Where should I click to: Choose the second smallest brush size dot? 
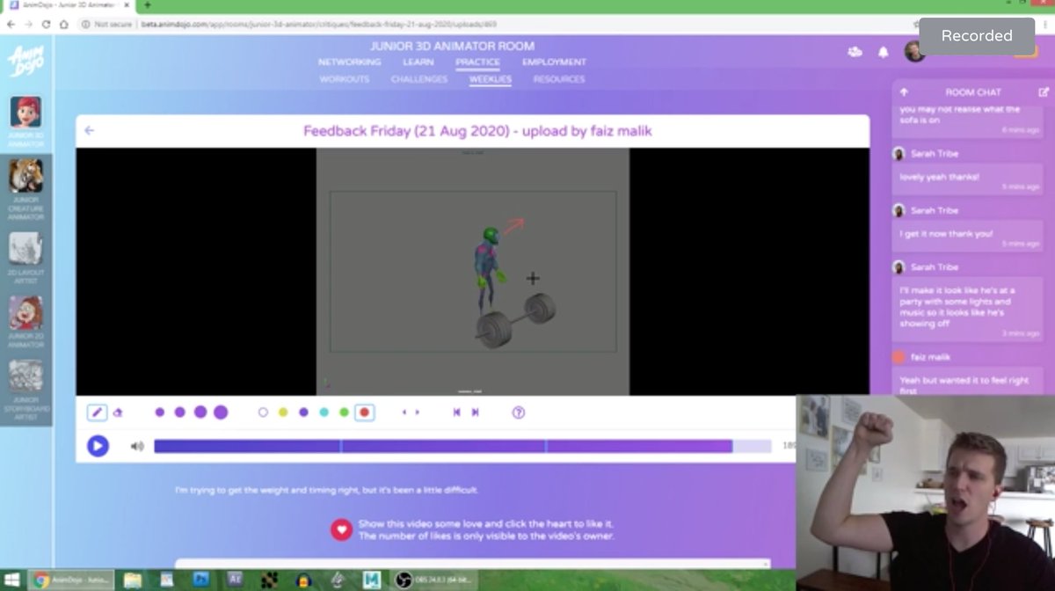[x=179, y=412]
